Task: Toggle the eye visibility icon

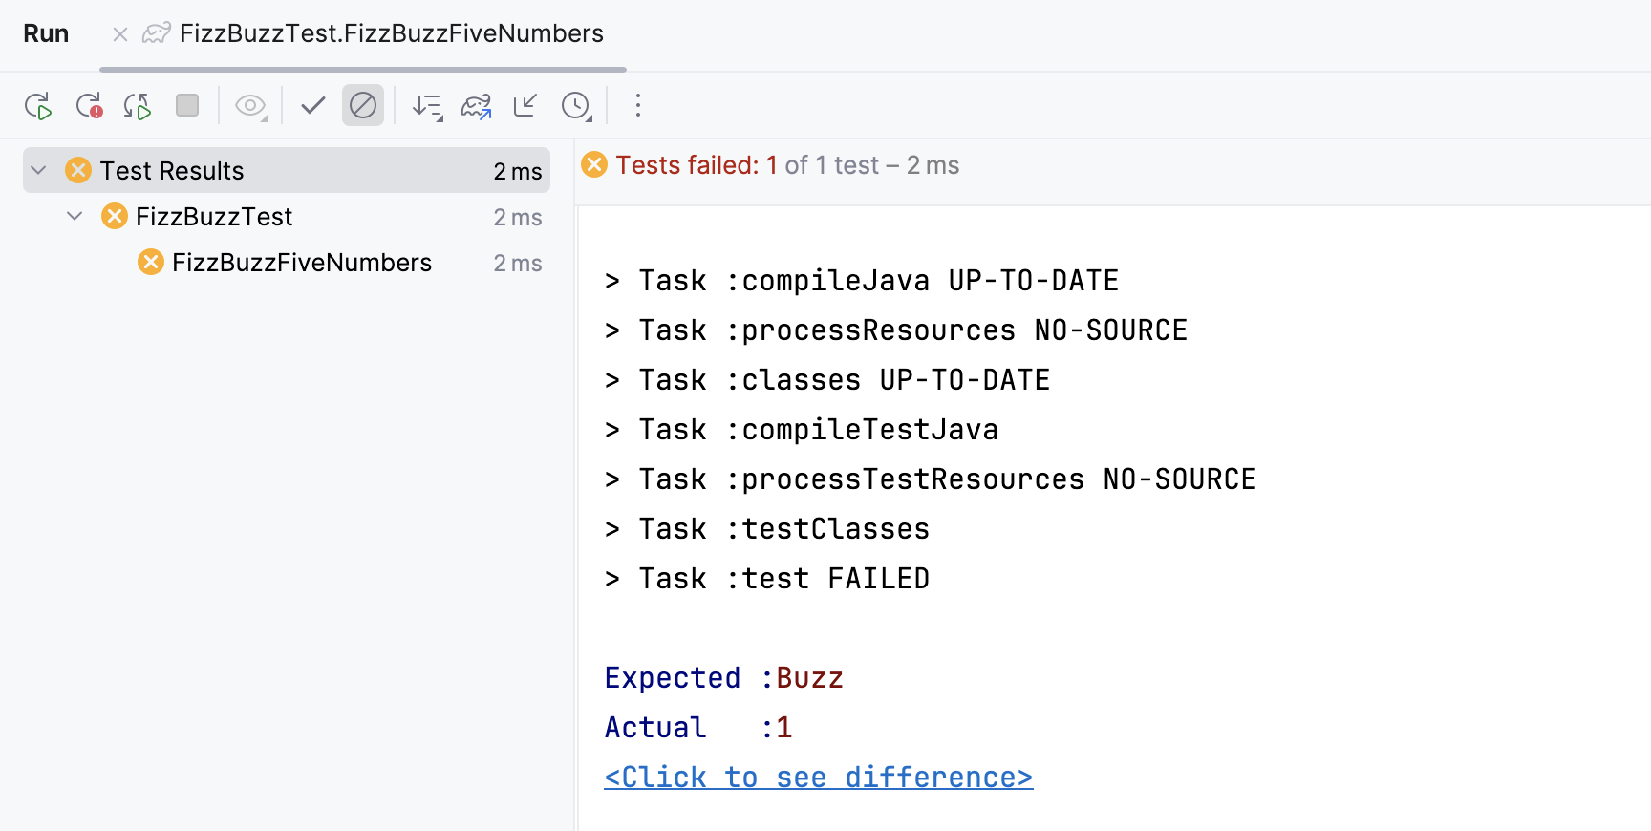Action: coord(250,106)
